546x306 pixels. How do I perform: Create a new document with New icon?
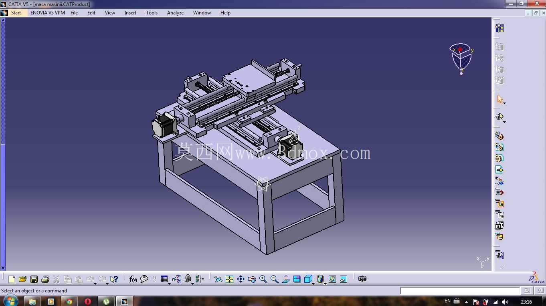click(12, 279)
